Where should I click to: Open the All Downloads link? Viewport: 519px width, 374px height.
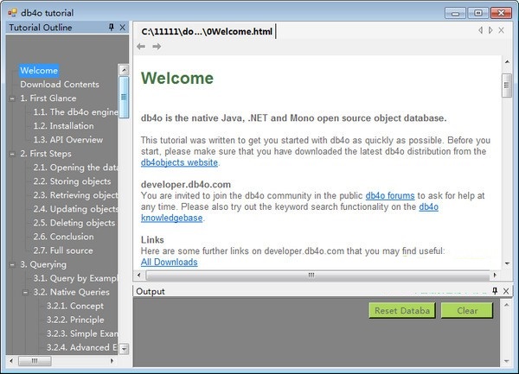[170, 262]
